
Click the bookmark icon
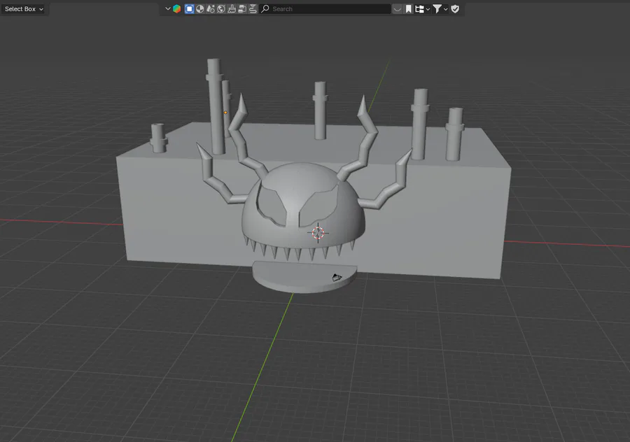point(409,9)
